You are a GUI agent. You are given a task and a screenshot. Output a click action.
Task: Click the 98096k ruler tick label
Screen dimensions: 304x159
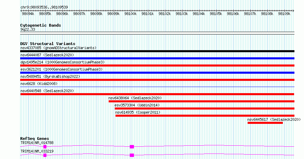click(62, 14)
